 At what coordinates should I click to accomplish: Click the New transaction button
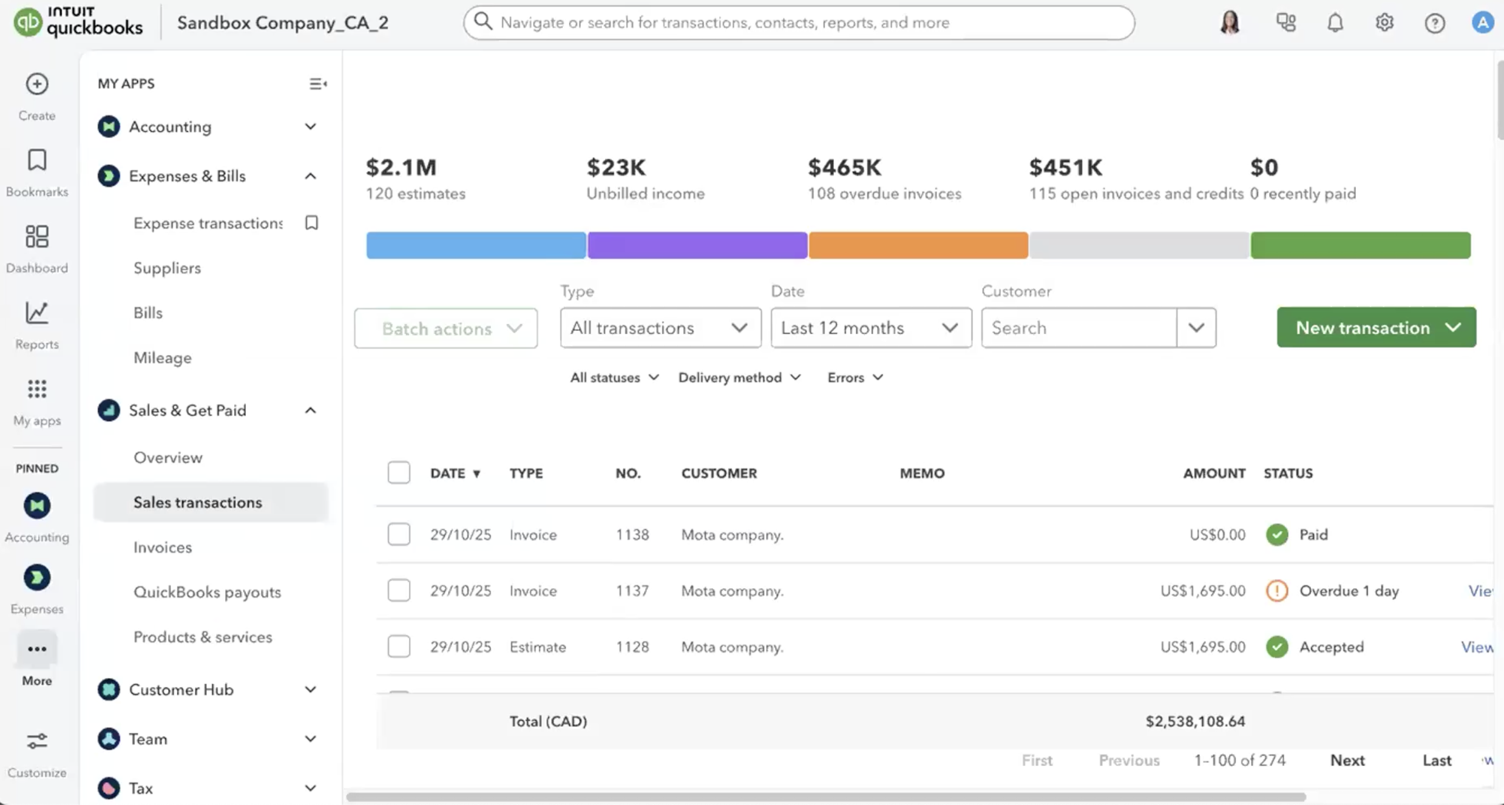point(1362,328)
